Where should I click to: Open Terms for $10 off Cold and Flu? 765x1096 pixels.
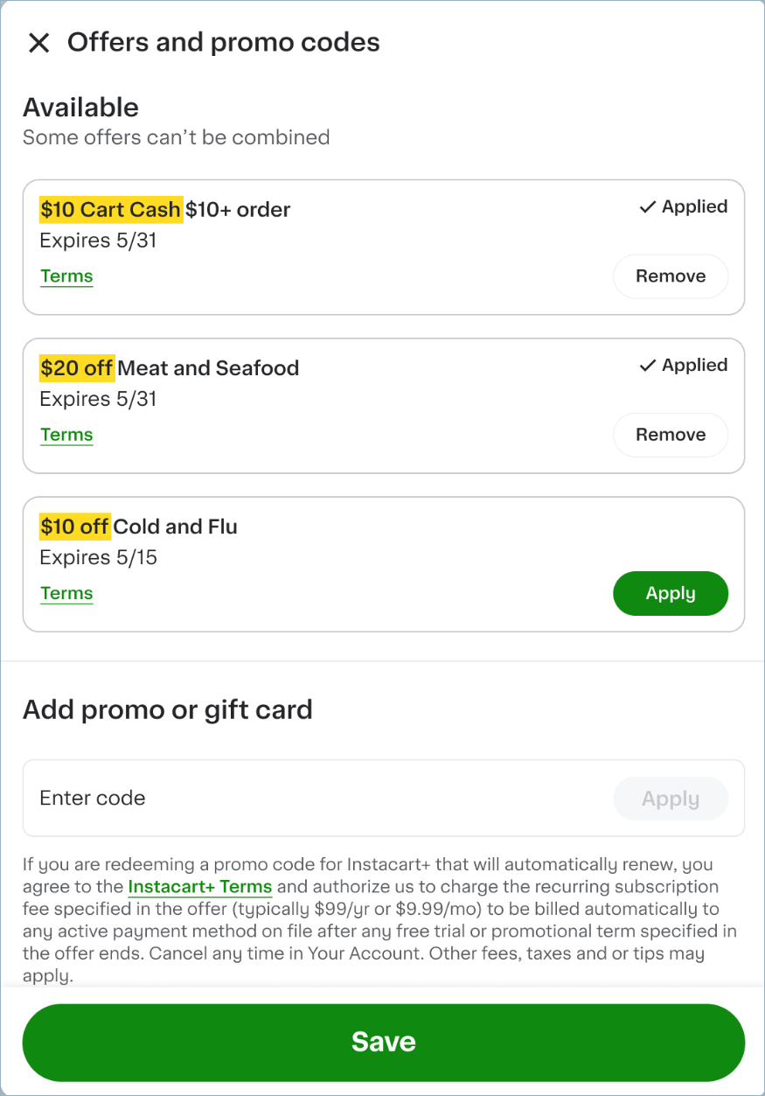[66, 593]
